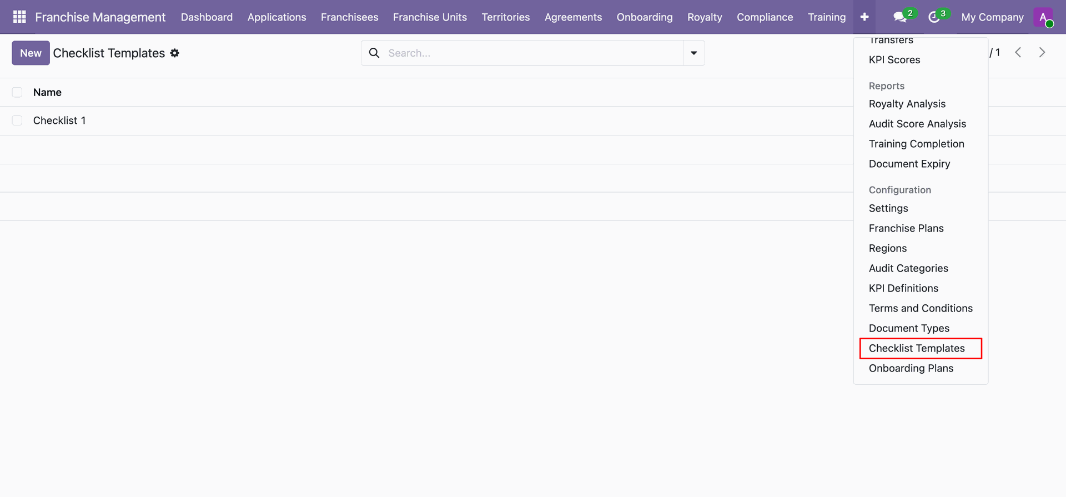Select Document Expiry report
Screen dimensions: 1066x497
pos(909,164)
